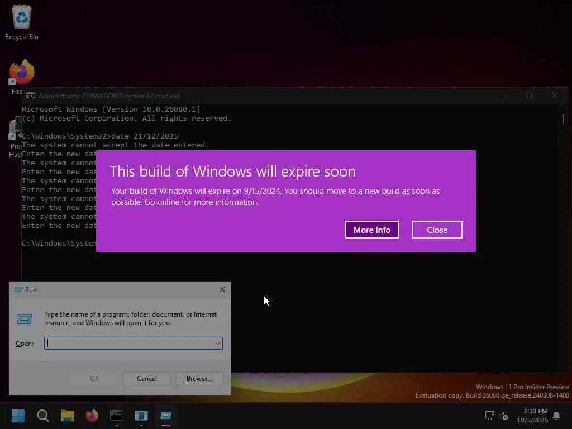Open the disconnected sync tray icon
This screenshot has height=429, width=572.
coord(504,416)
